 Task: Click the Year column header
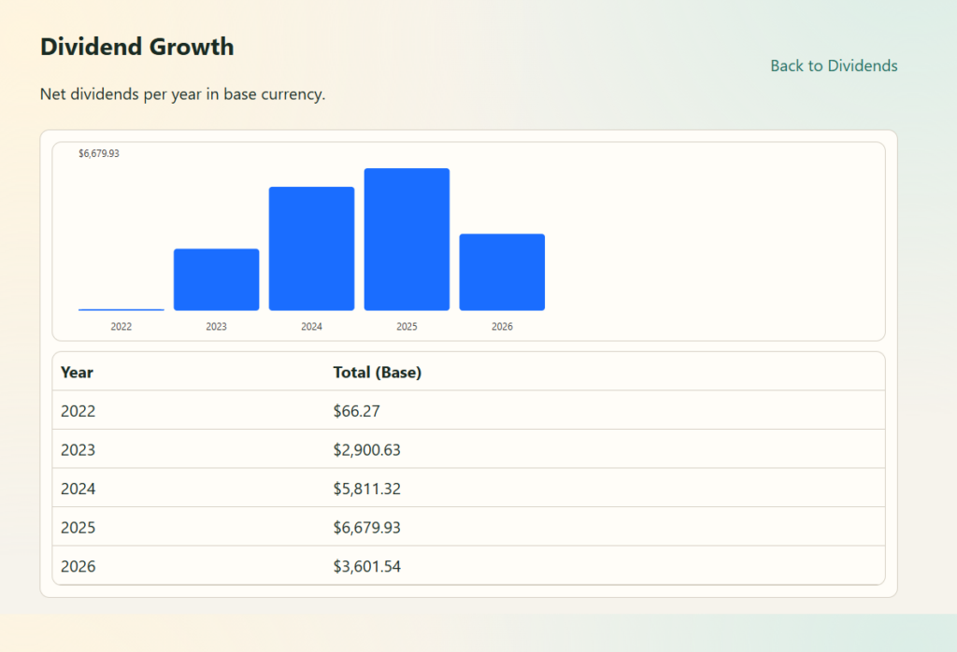[77, 373]
